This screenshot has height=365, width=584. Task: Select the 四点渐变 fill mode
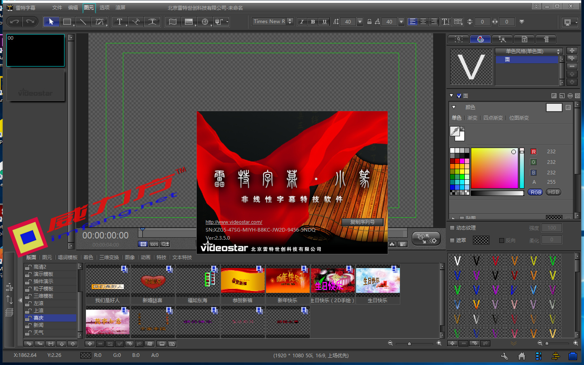tap(493, 118)
